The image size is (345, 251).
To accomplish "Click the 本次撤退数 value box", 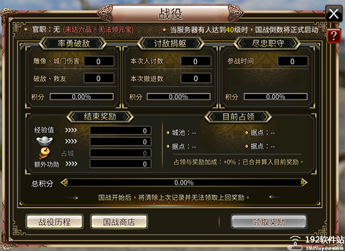I will (x=196, y=78).
